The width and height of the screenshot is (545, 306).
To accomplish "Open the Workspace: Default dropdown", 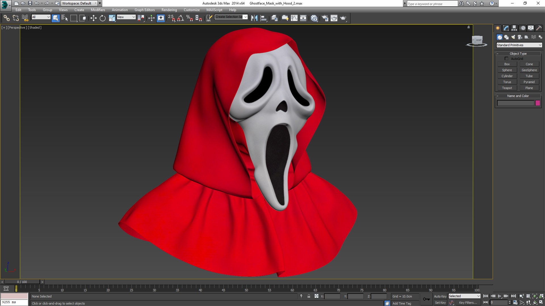I will 79,3.
